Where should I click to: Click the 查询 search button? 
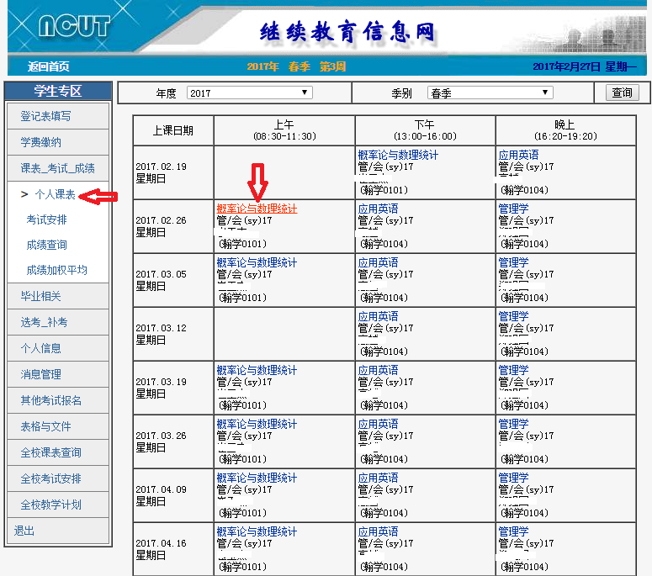pos(622,93)
